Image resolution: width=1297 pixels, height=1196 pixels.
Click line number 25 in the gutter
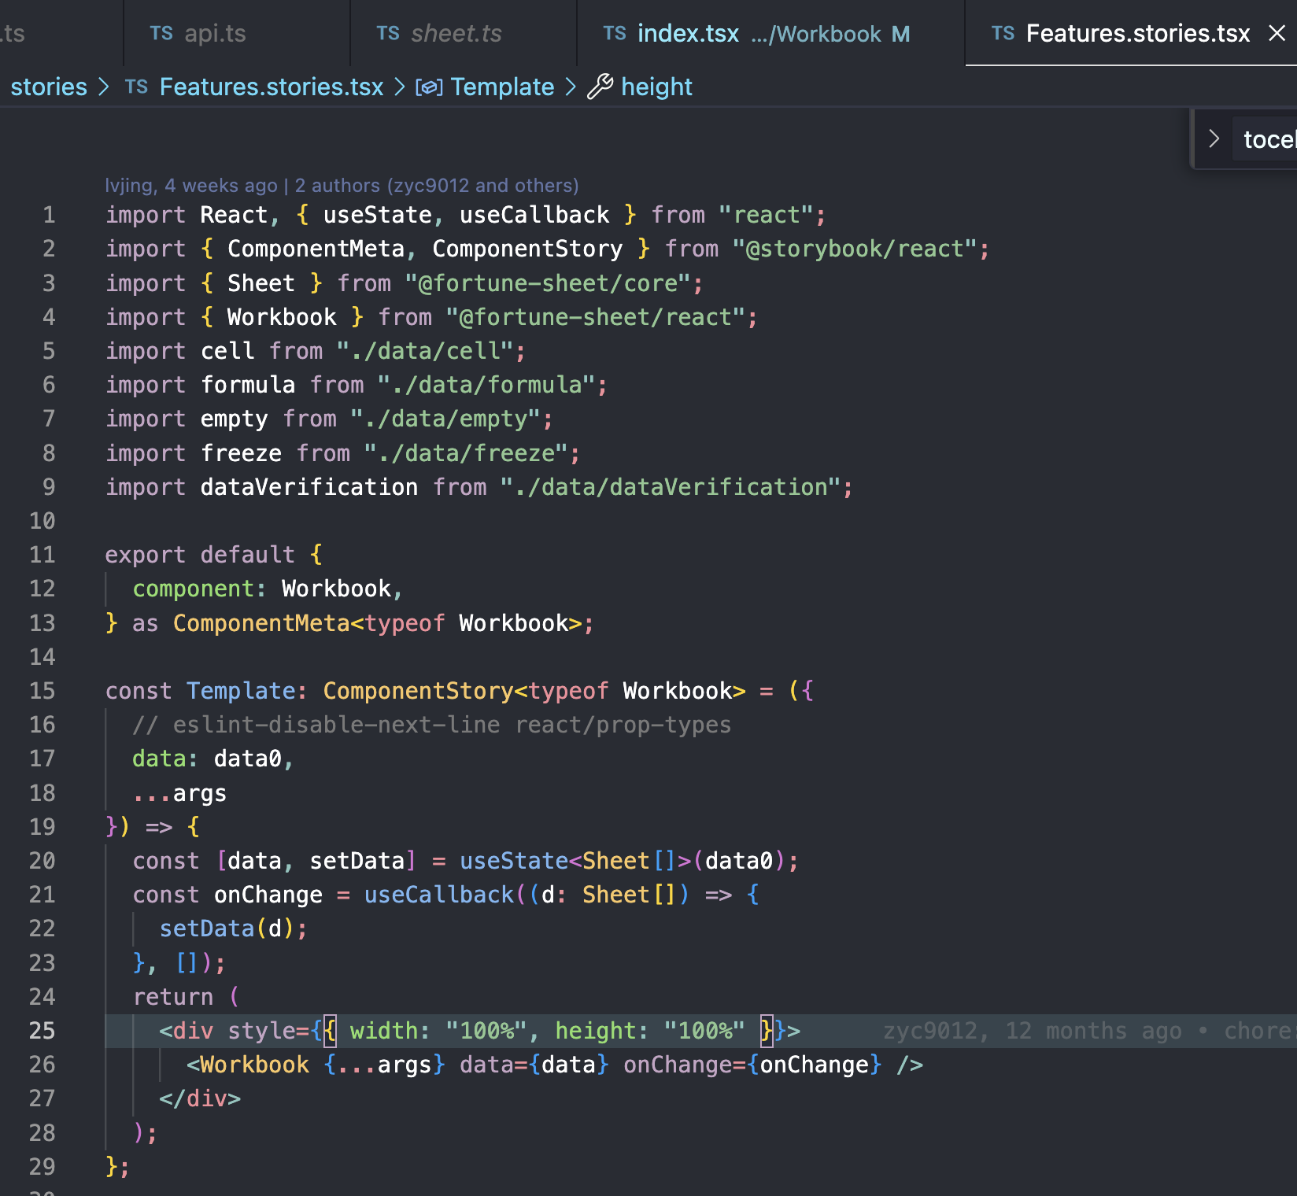pyautogui.click(x=43, y=1031)
